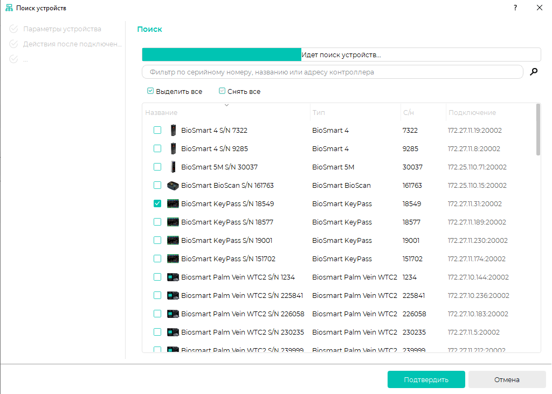Open the third wizard step labeled ...
Viewport: 552px width, 394px height.
[x=25, y=59]
